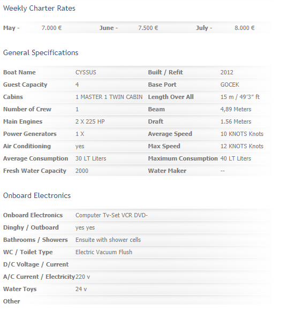Select the Cabins value 1 MASTER 1 TWIN CABIN

[109, 97]
